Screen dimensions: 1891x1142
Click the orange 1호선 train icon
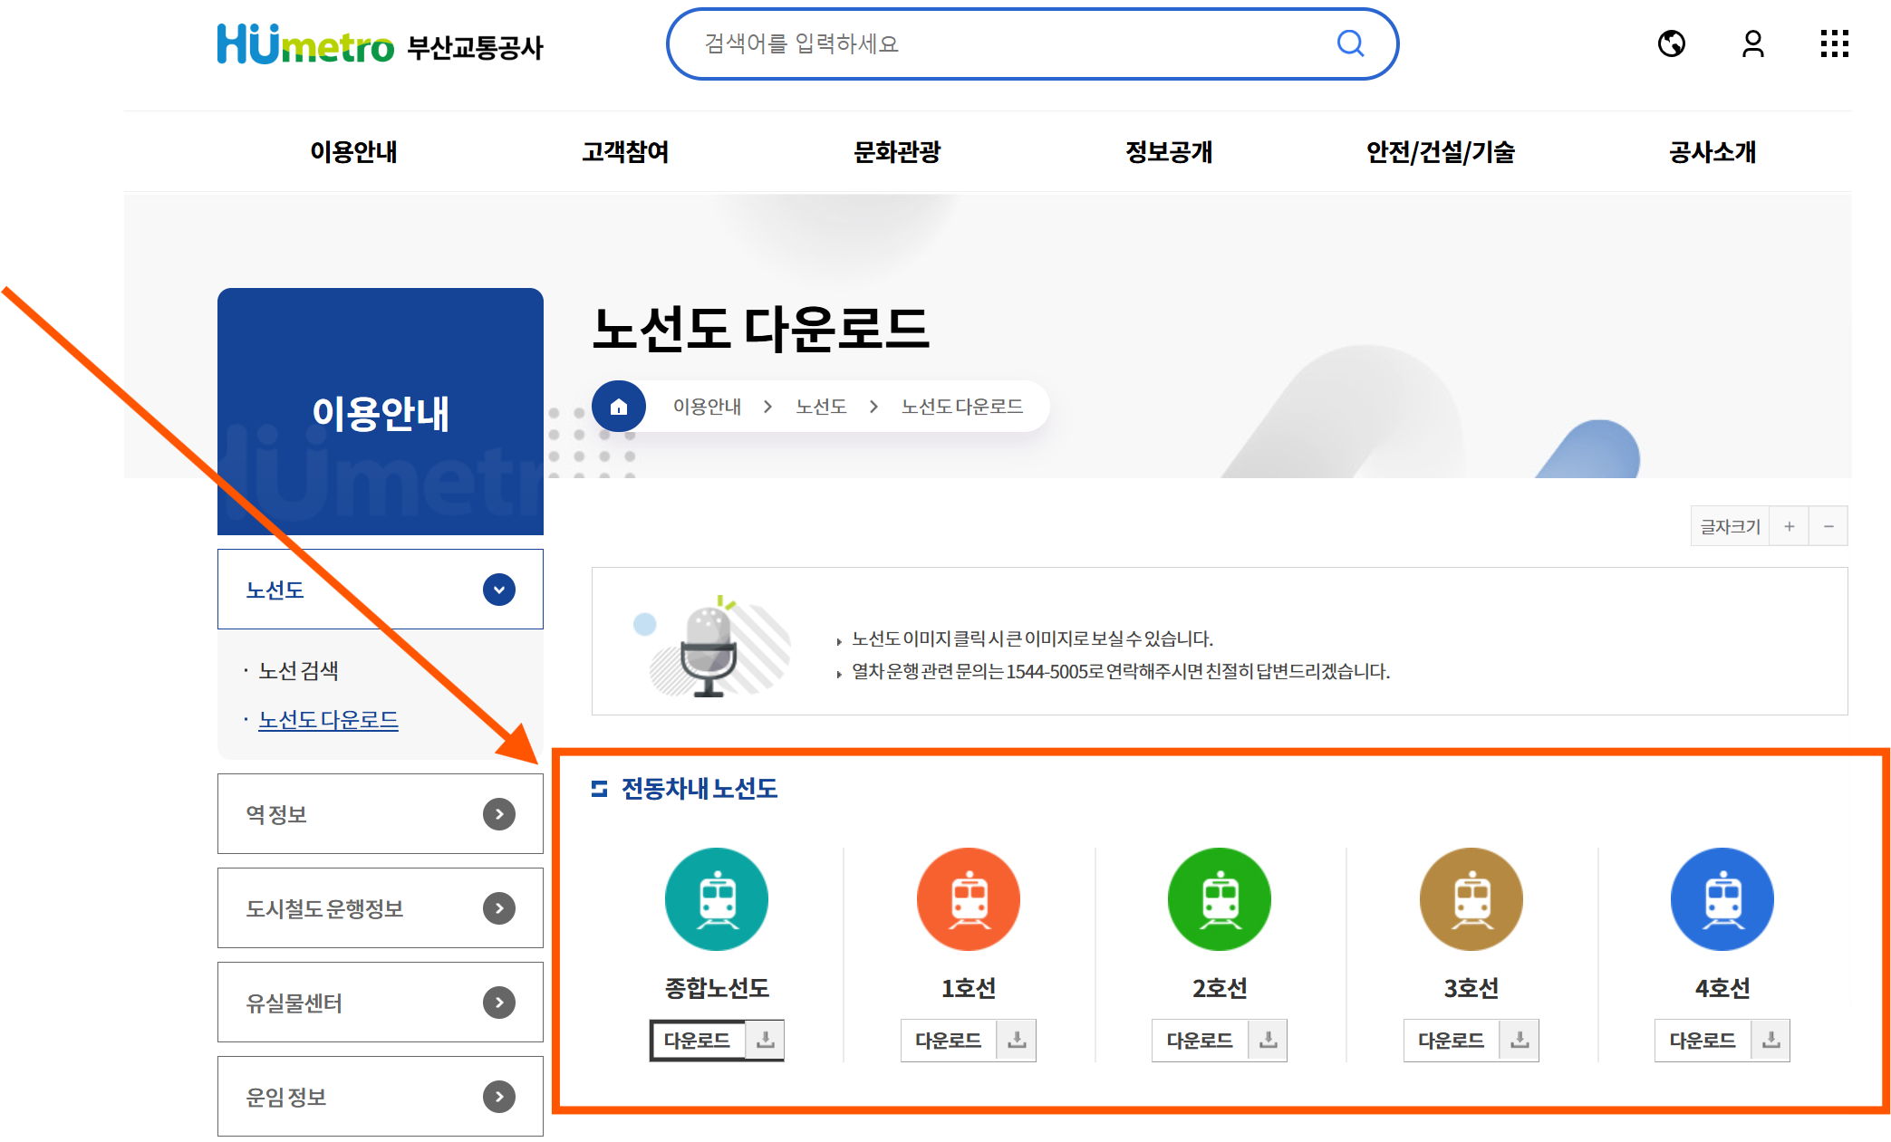tap(968, 899)
